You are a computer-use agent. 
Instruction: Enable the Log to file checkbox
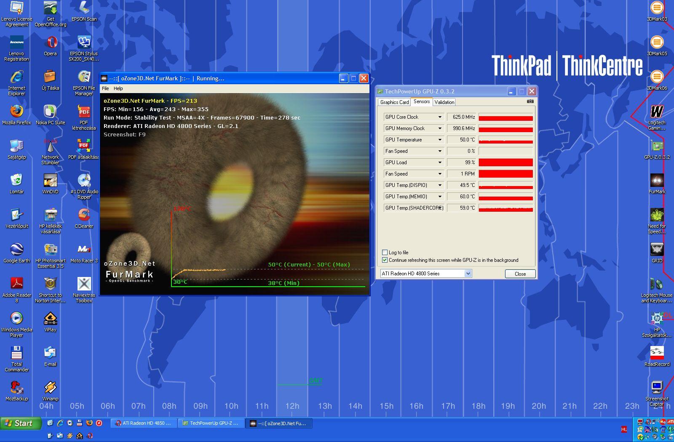pyautogui.click(x=385, y=253)
